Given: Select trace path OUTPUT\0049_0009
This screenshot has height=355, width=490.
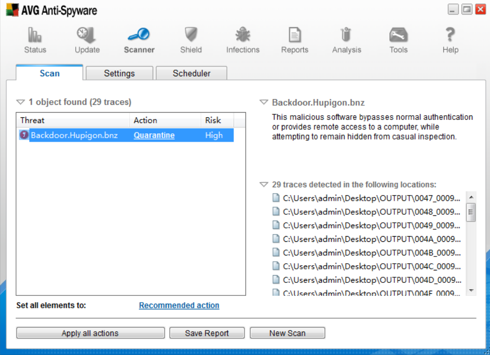Looking at the screenshot, I should 372,225.
